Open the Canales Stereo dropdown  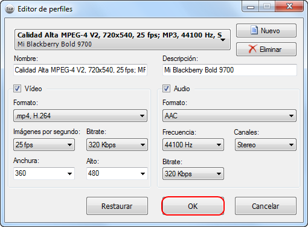266,145
